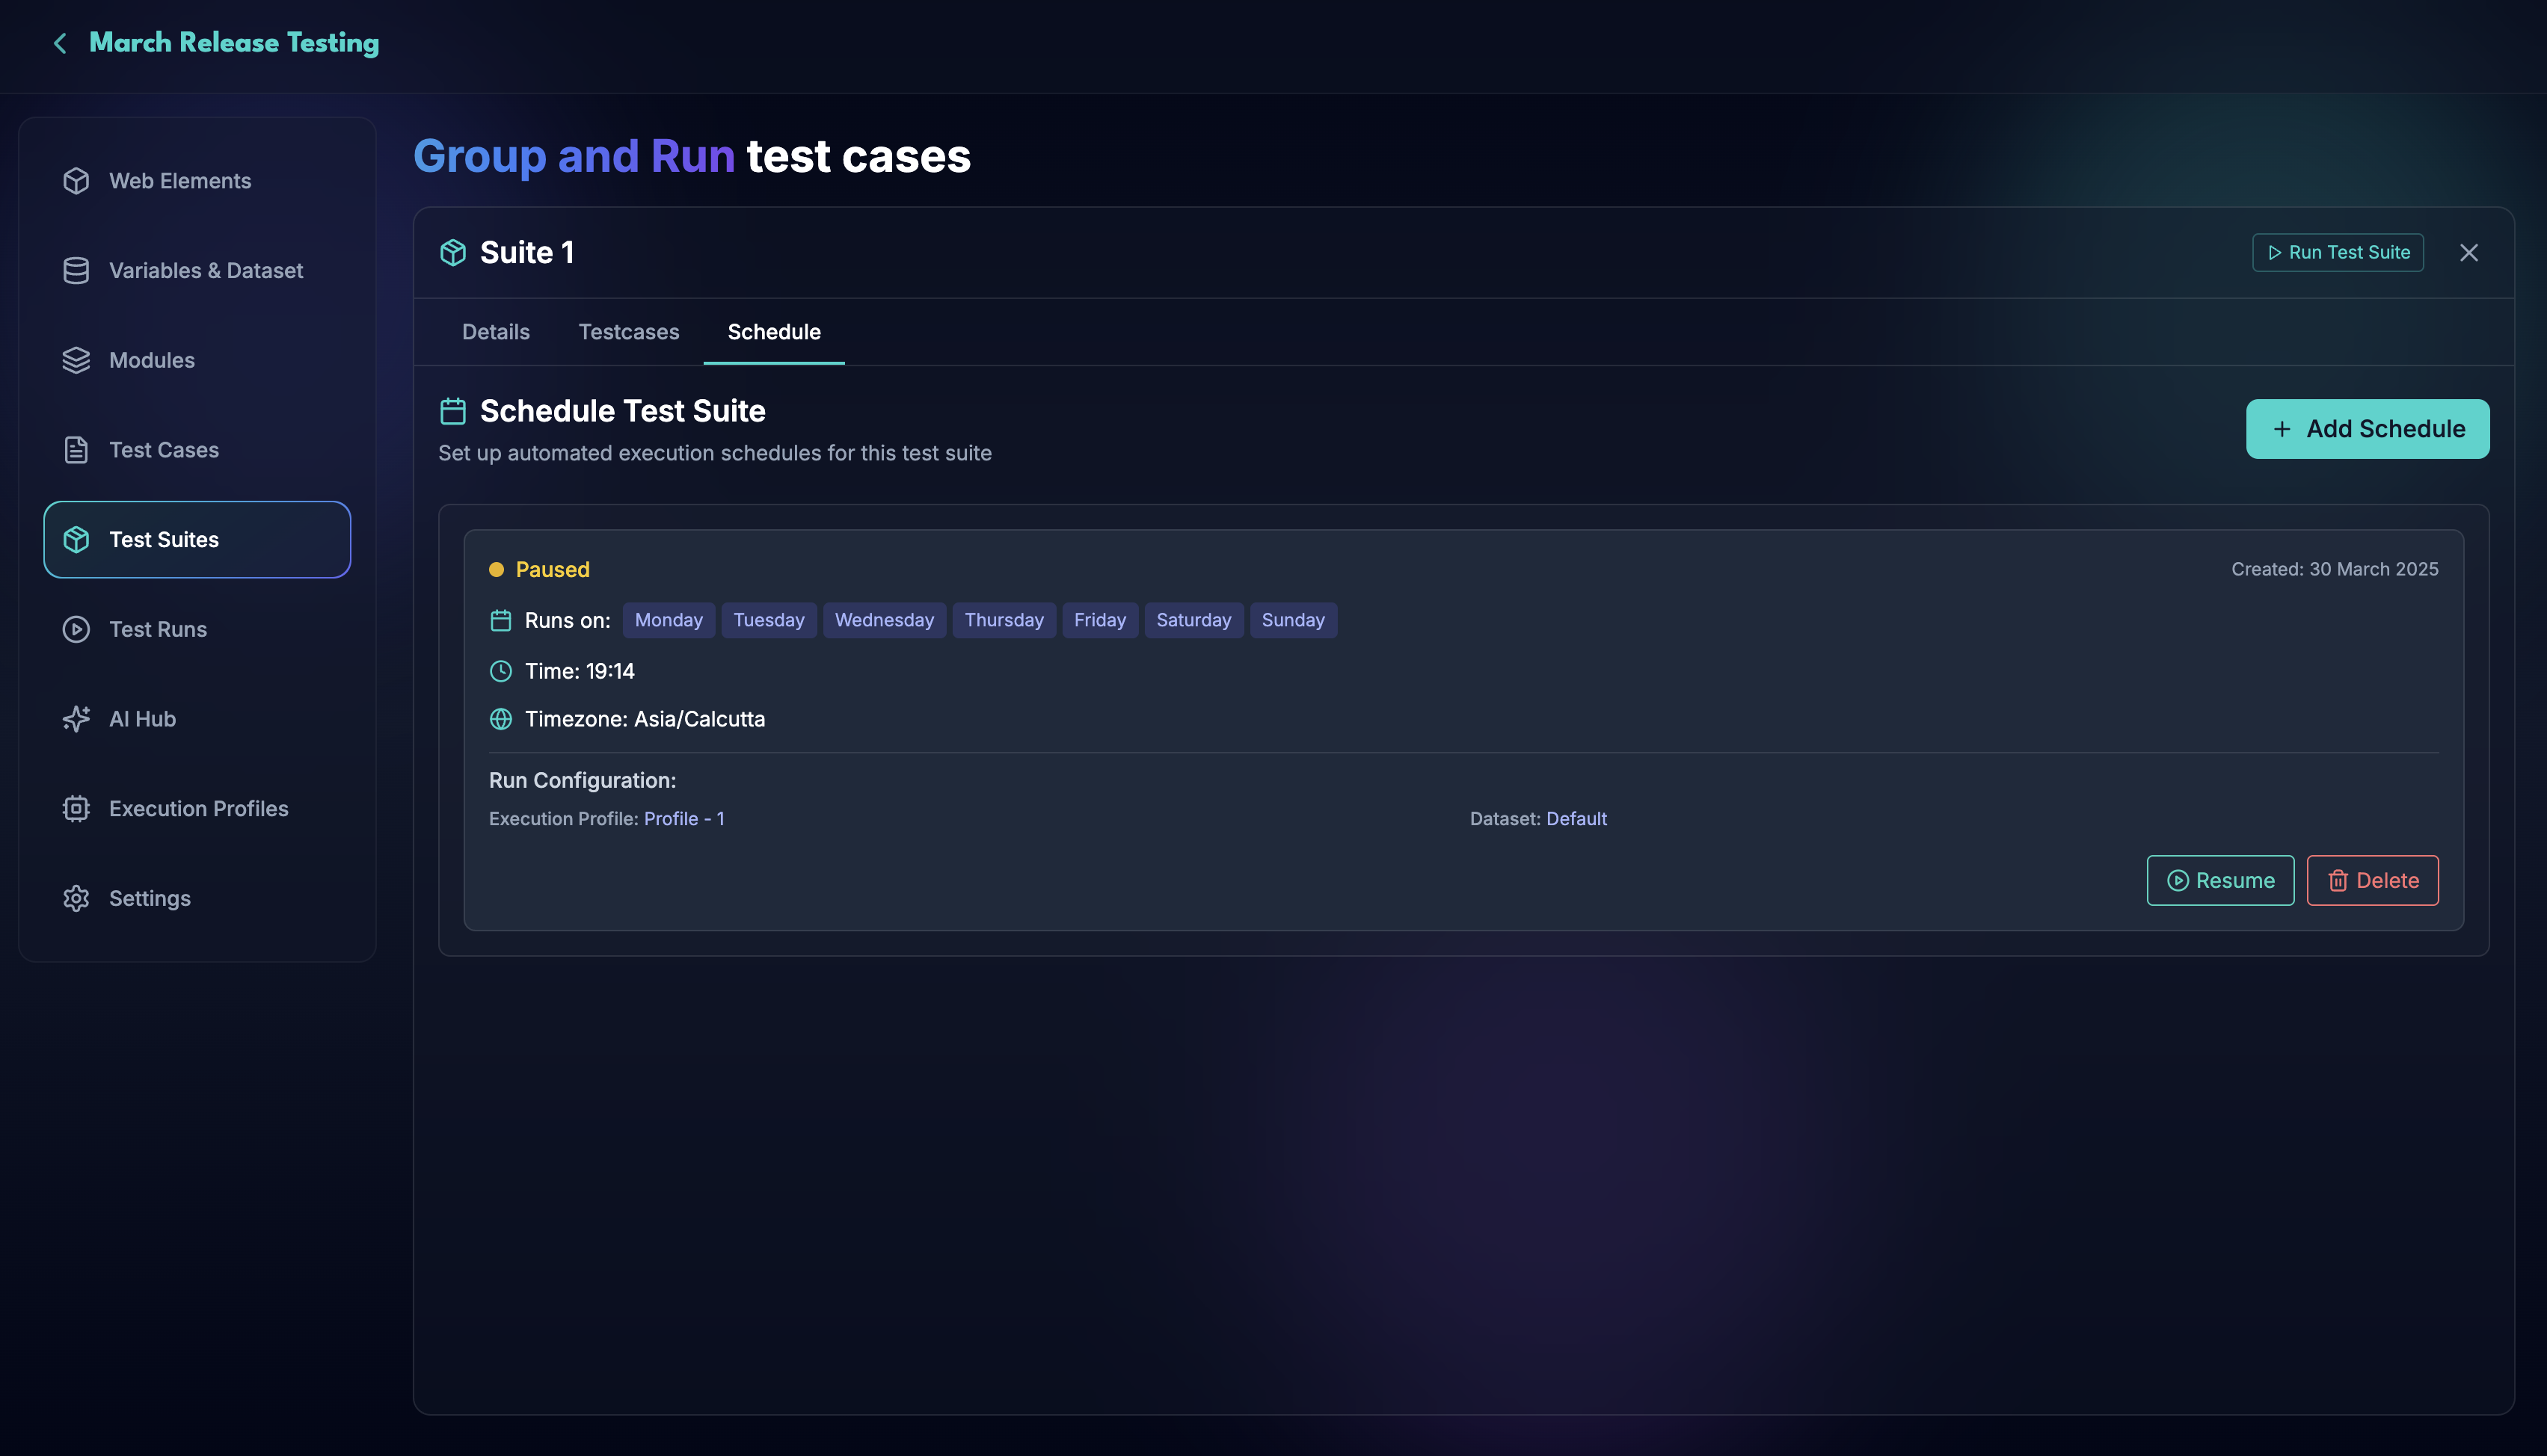
Task: Click the Tuesday day chip
Action: click(769, 620)
